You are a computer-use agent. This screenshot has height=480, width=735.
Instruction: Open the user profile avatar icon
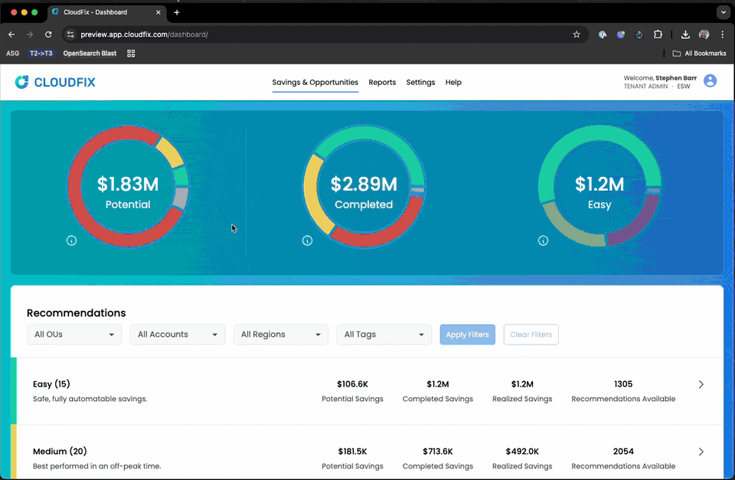(710, 81)
